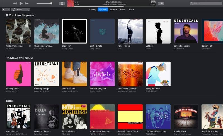Viewport: 223px width, 136px height.
Task: Click the rewind previous track button
Action: point(15,3)
